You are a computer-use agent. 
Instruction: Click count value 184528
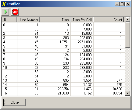pos(116,89)
